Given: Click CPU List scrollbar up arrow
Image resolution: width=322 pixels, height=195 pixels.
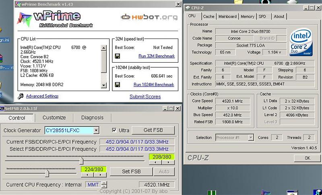Looking at the screenshot, I should coord(104,48).
